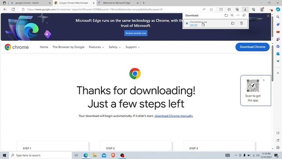
Task: Open the volume control in tray
Action: coord(257,155)
